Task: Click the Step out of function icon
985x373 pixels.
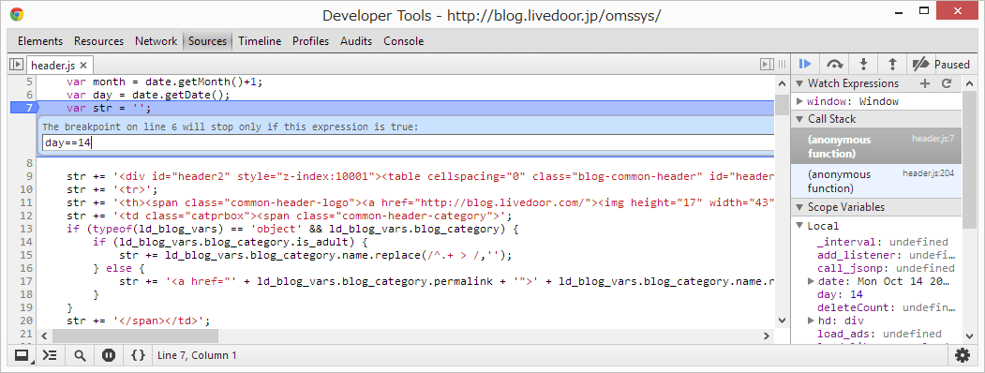Action: [x=891, y=64]
